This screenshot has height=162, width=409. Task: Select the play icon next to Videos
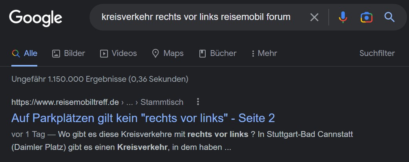[104, 54]
